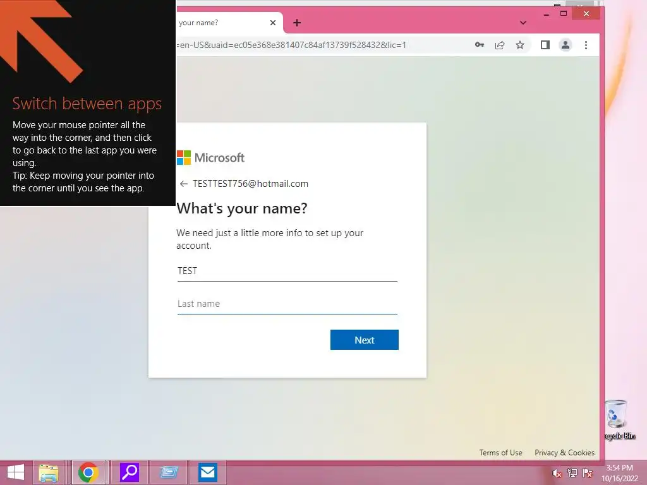647x485 pixels.
Task: Click the TESTTEST756@hotmail.com email text
Action: pos(250,184)
